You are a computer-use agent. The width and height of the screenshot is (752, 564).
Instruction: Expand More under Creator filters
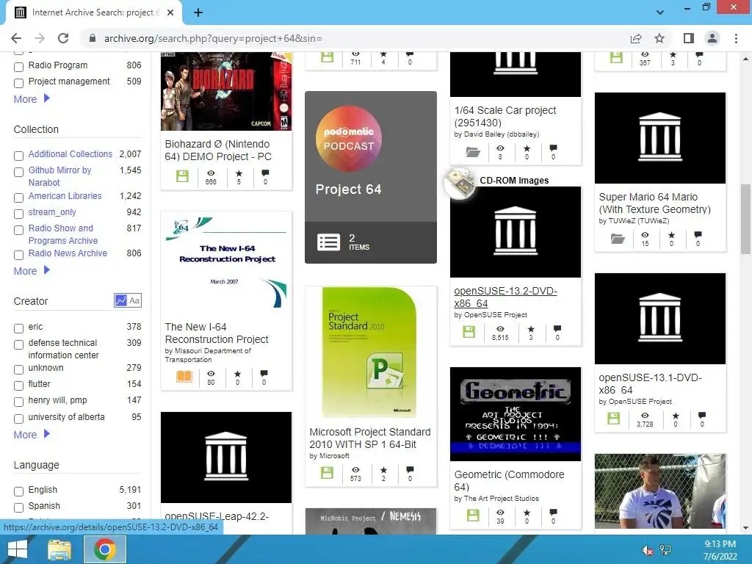[x=32, y=435]
